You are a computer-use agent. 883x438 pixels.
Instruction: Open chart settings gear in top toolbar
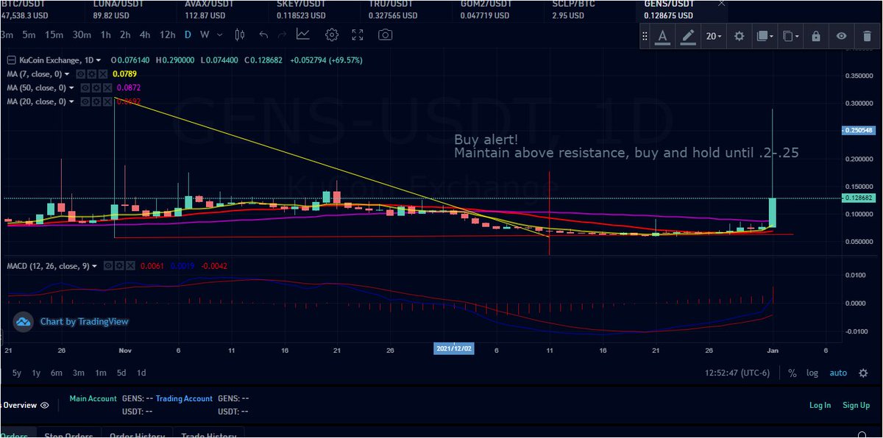(332, 35)
